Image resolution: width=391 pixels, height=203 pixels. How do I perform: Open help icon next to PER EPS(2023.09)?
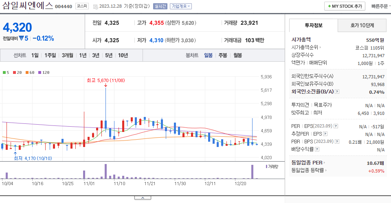[x=336, y=126]
